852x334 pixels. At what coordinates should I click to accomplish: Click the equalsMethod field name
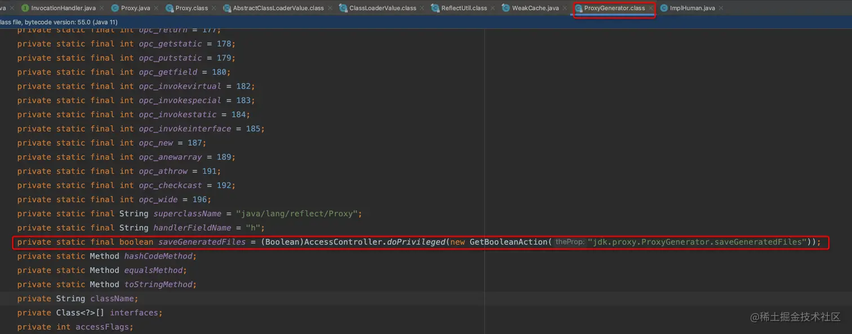tap(154, 270)
